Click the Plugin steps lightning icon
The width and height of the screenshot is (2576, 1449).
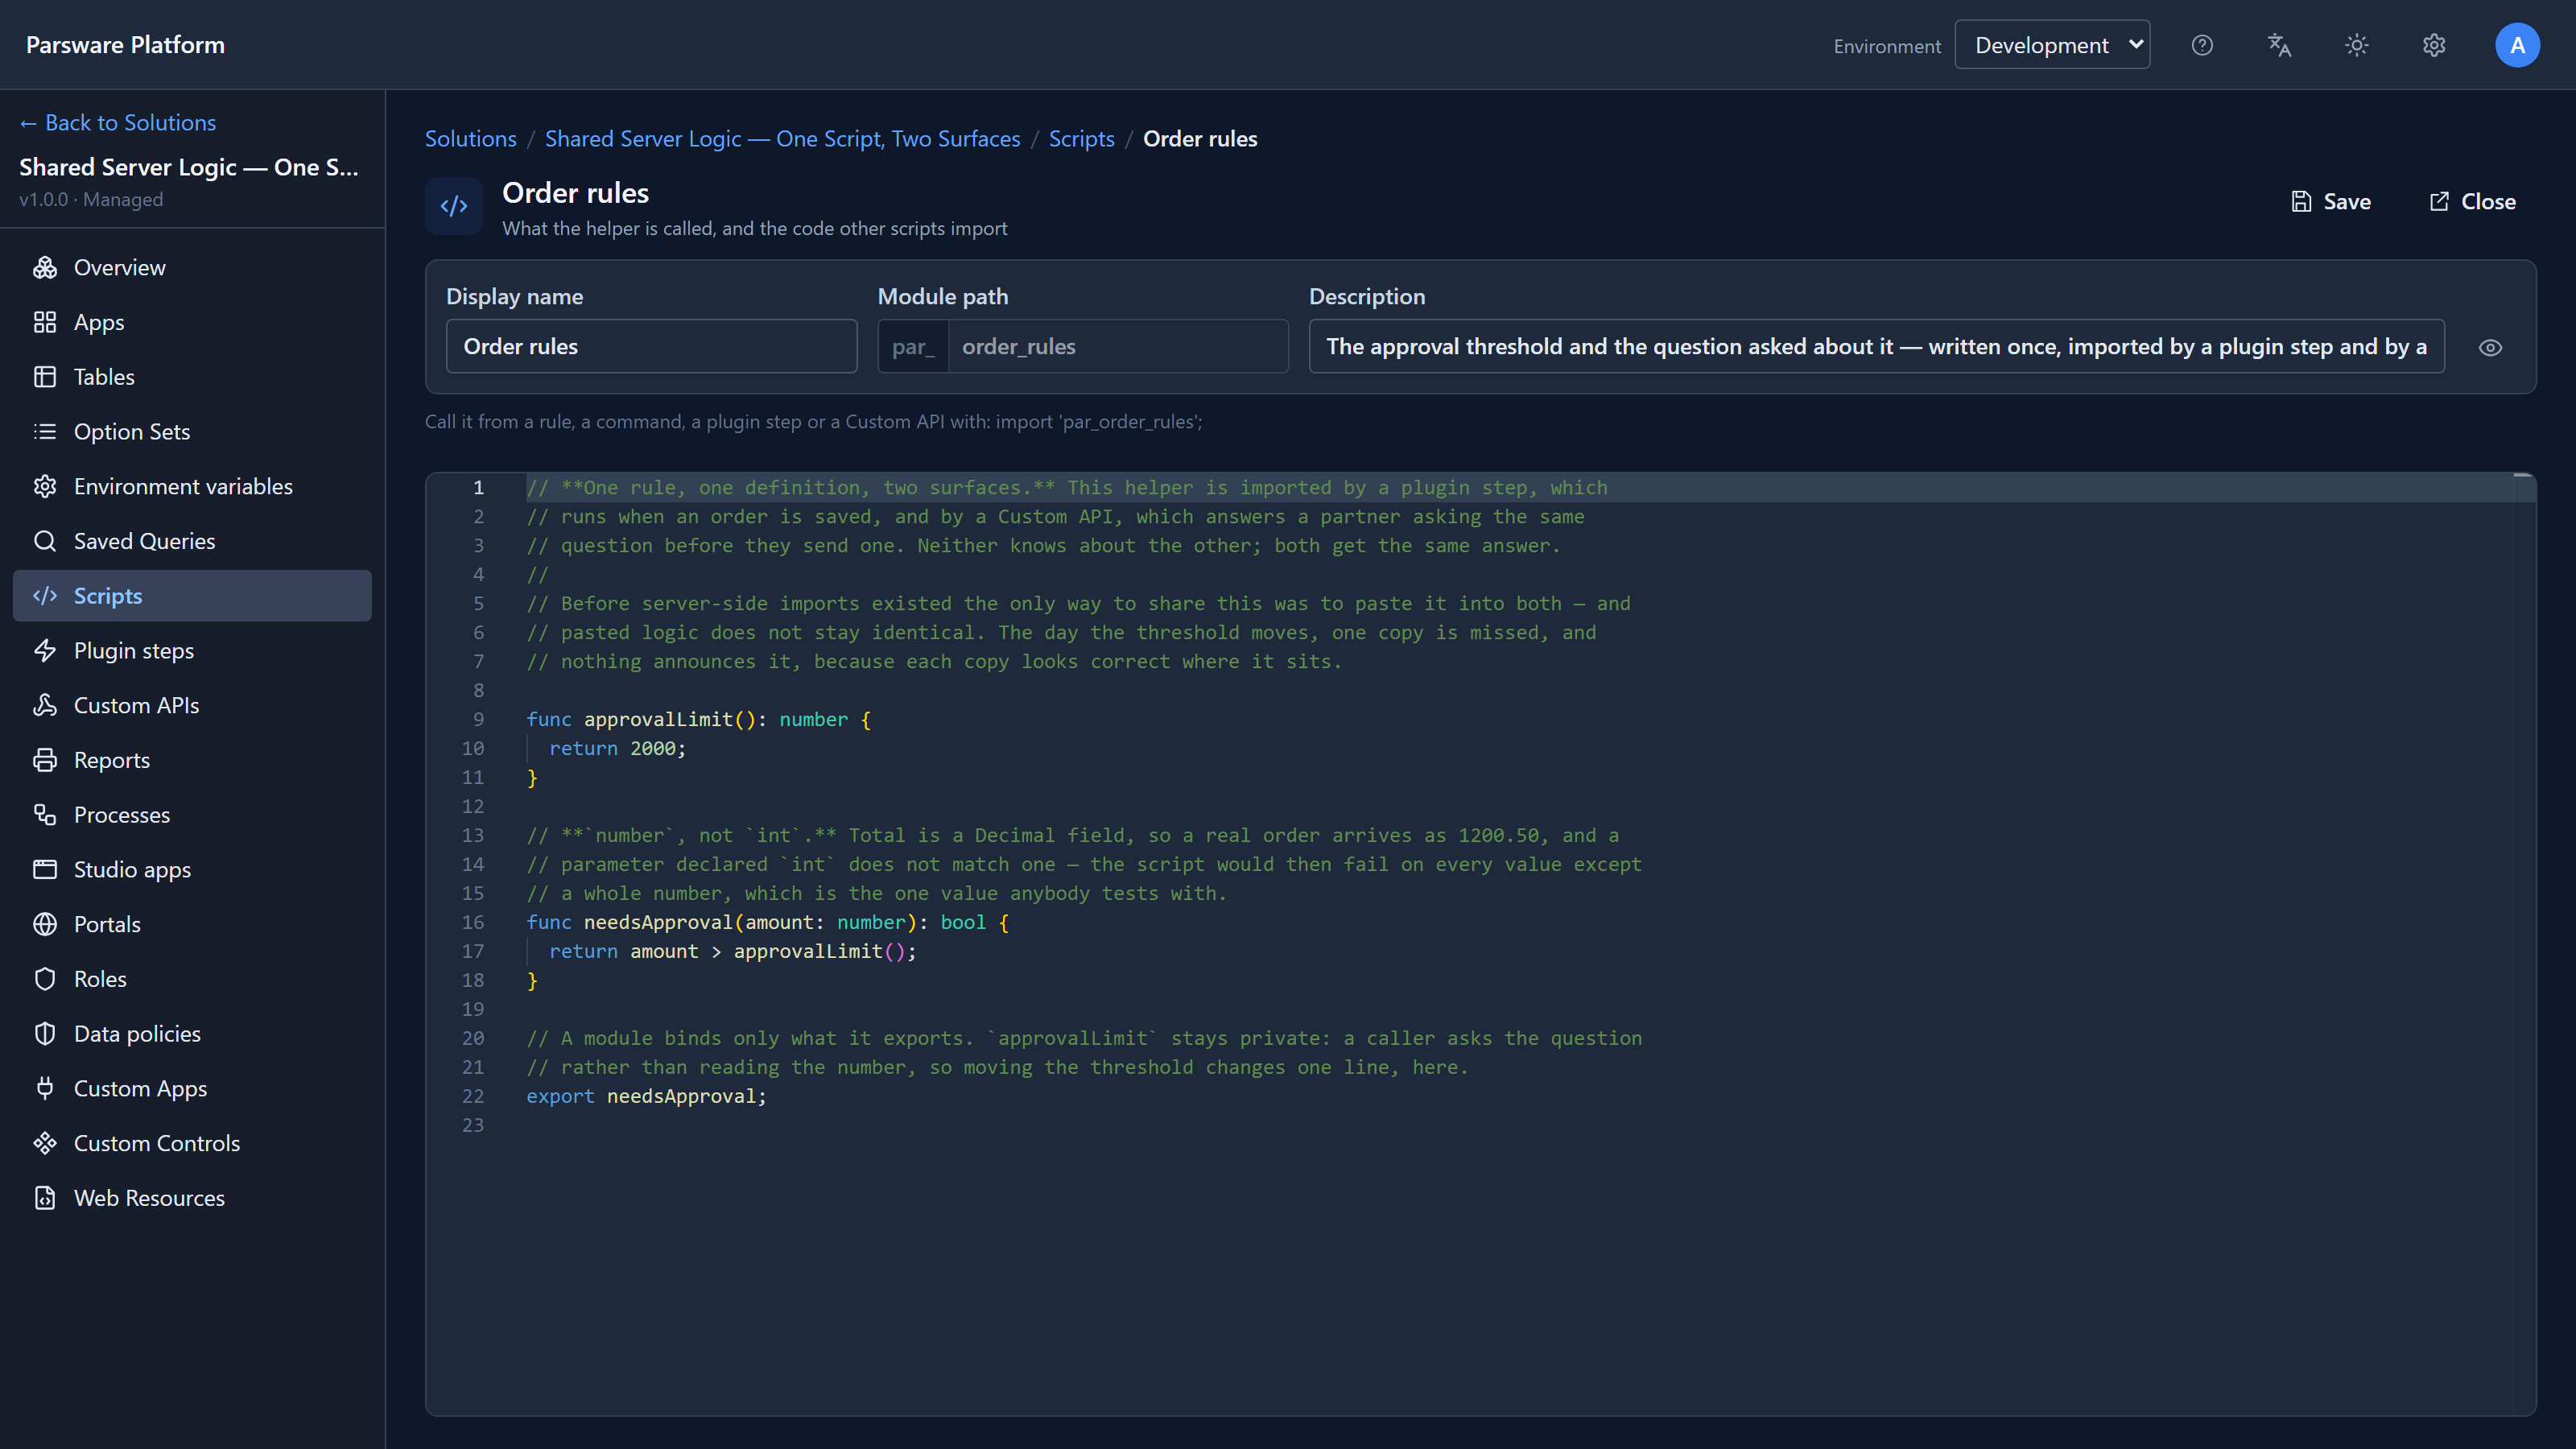(45, 650)
